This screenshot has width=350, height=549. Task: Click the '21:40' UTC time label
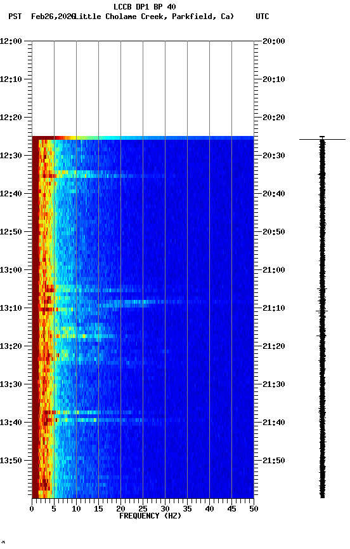tap(274, 423)
